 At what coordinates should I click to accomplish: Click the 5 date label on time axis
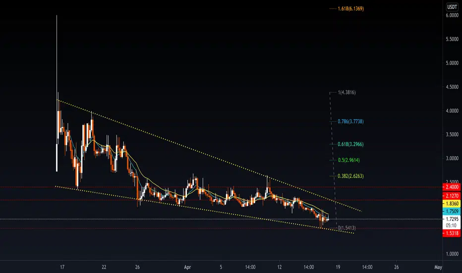(221, 267)
